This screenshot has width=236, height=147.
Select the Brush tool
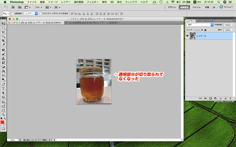tap(3, 54)
